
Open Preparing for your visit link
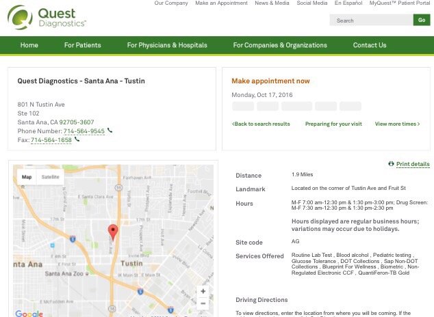coord(333,124)
